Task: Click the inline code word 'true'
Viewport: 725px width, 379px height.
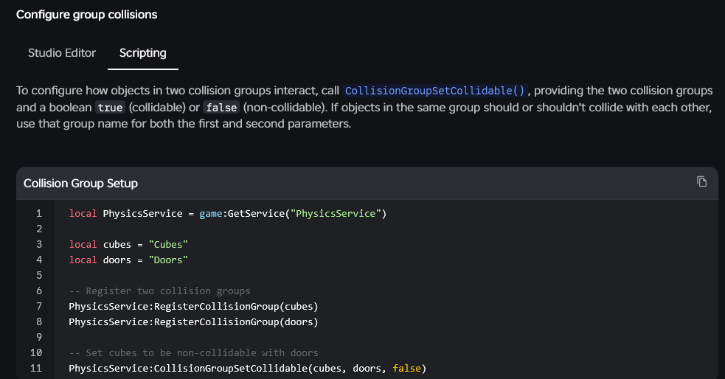Action: (x=110, y=108)
